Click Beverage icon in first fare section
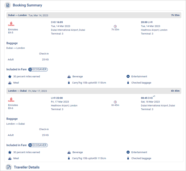Screen dimensions: 186x171 (x=69, y=76)
